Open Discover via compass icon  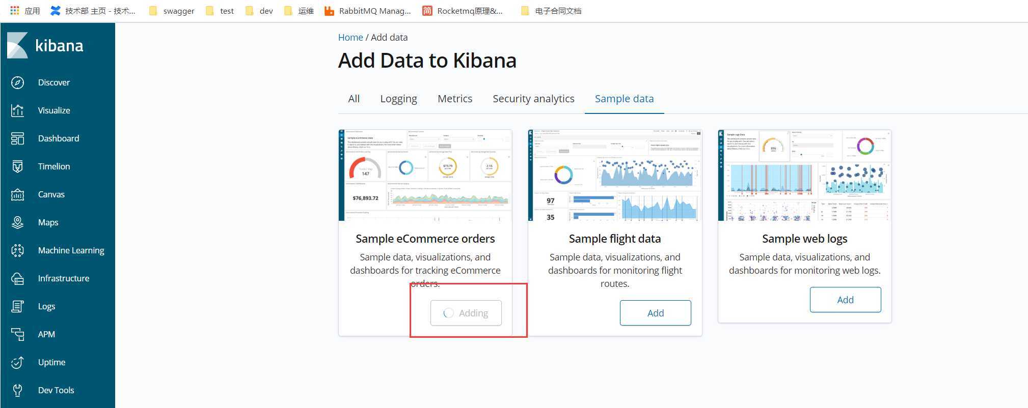point(18,82)
